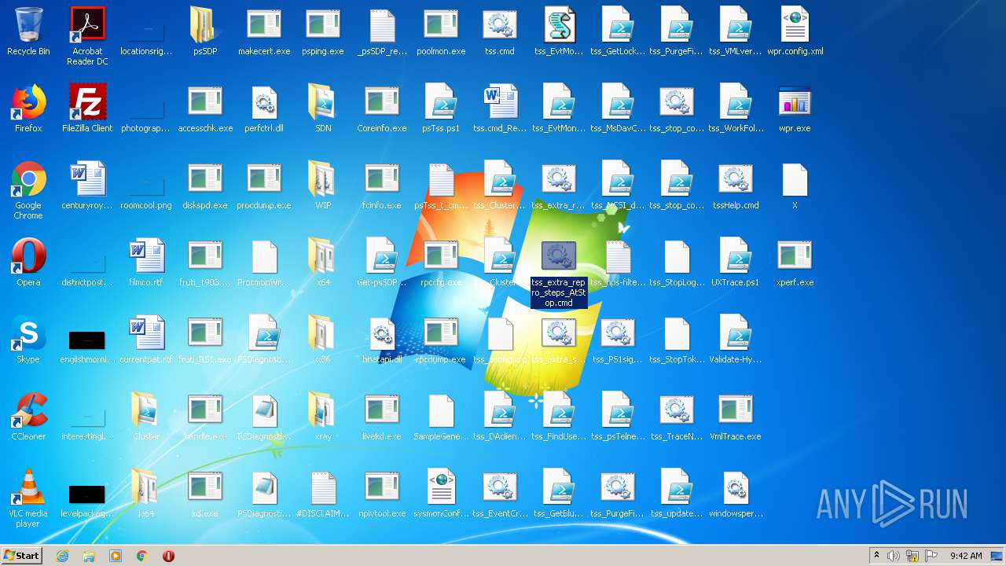
Task: Select the psSDP folder icon
Action: pos(205,26)
